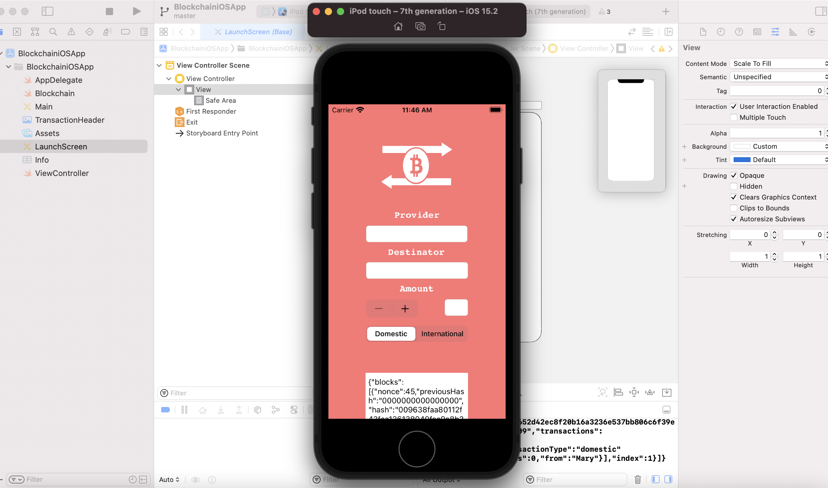Open the Quick Help inspector
Image resolution: width=828 pixels, height=488 pixels.
[x=739, y=31]
